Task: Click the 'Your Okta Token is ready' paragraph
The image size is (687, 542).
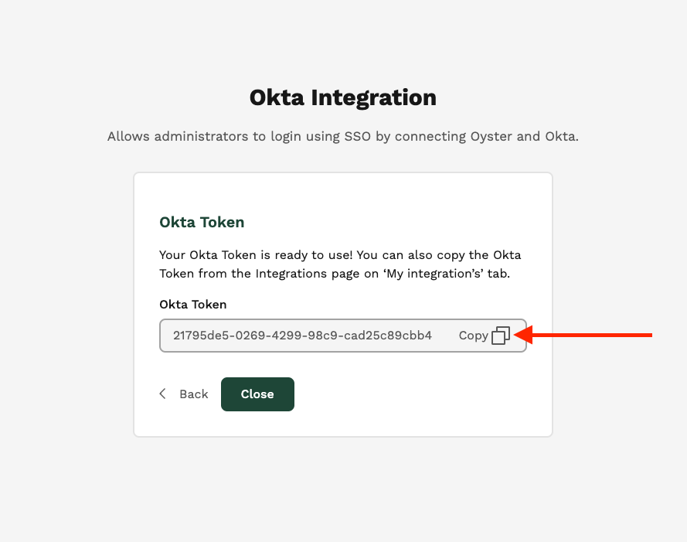Action: click(340, 264)
